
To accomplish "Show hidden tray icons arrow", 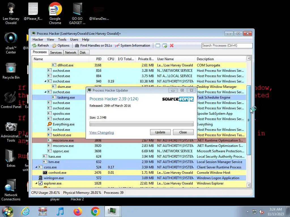I will pyautogui.click(x=248, y=212).
